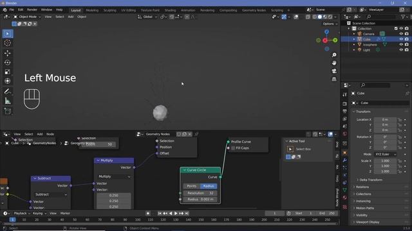Screen dimensions: 412x231
Task: Unlink the Geometry Nodes group X icon
Action: (x=190, y=134)
